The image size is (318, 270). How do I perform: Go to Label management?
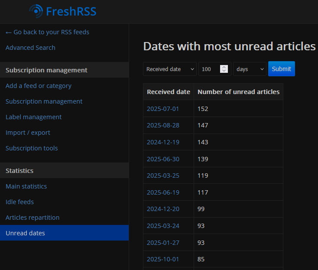33,117
